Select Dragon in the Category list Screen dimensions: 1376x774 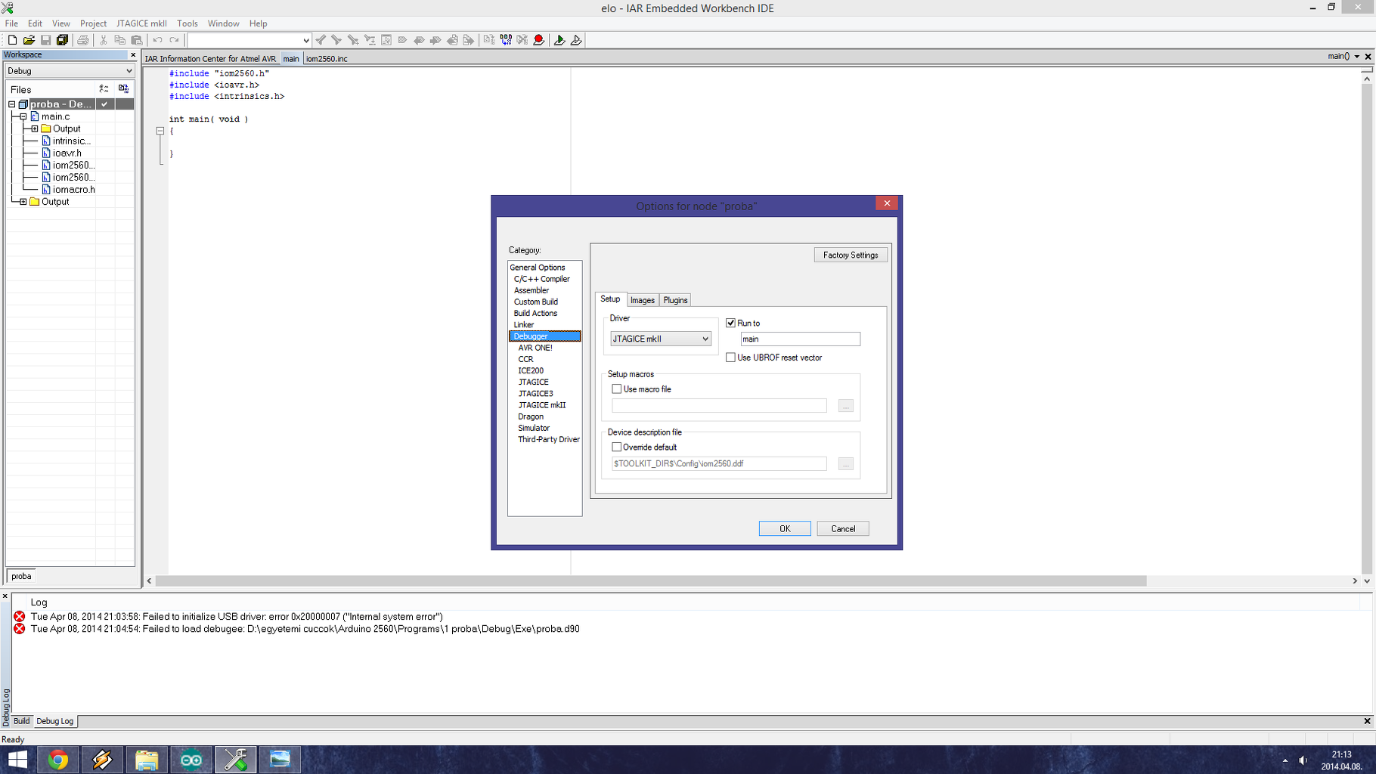click(531, 416)
